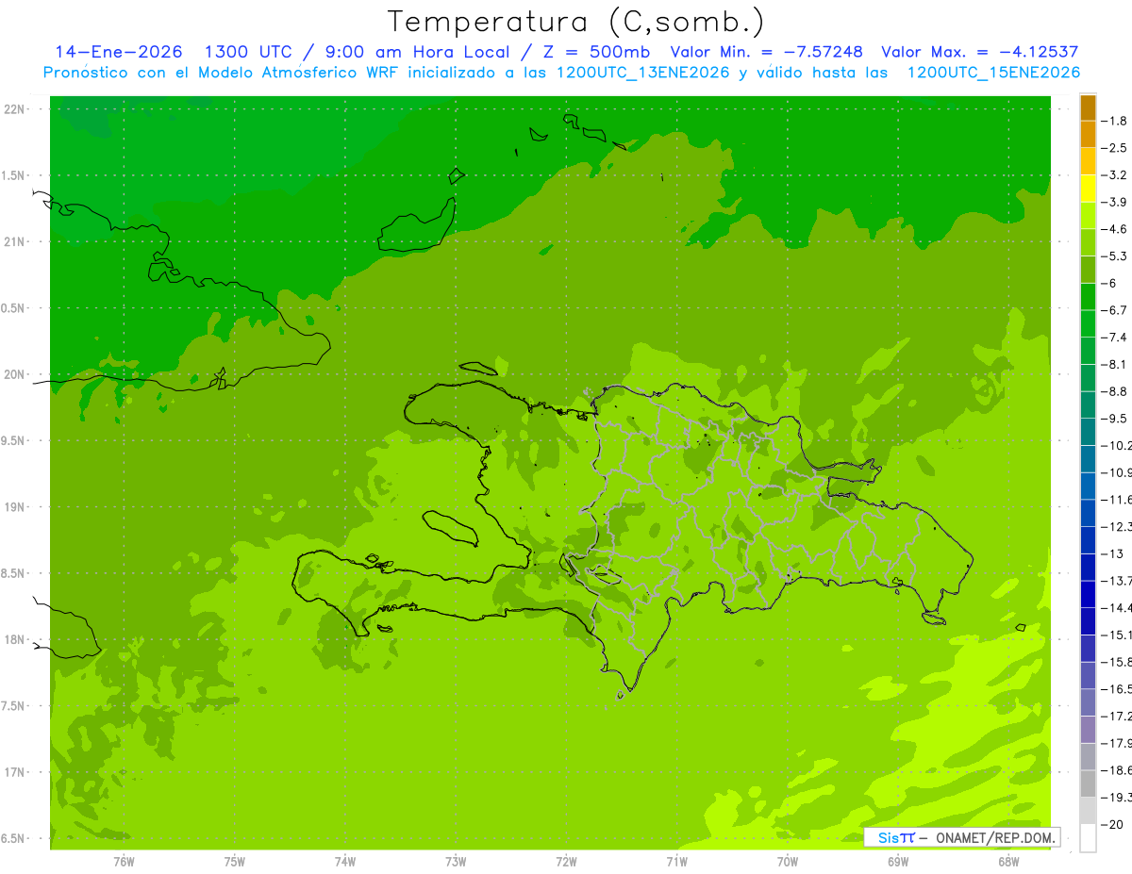
Task: Click the '19N' latitude label
Action: [15, 507]
